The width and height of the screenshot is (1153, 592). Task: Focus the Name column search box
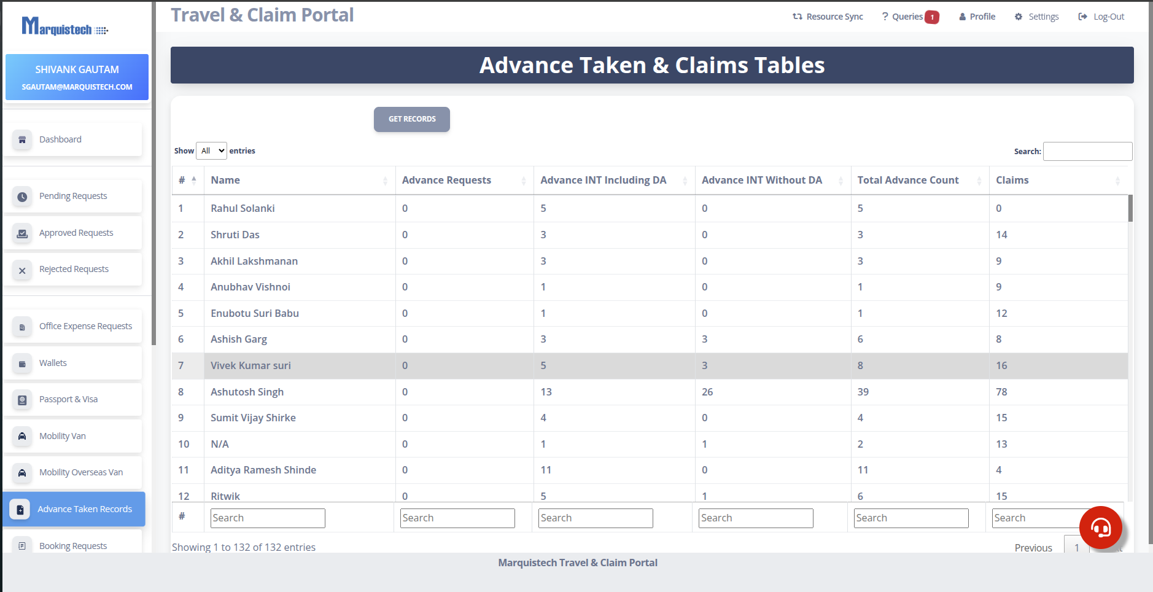tap(268, 518)
